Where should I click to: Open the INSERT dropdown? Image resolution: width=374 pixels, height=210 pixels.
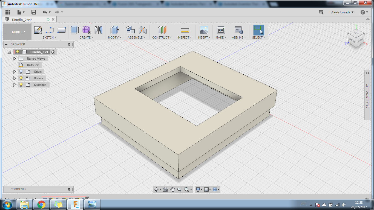[204, 37]
